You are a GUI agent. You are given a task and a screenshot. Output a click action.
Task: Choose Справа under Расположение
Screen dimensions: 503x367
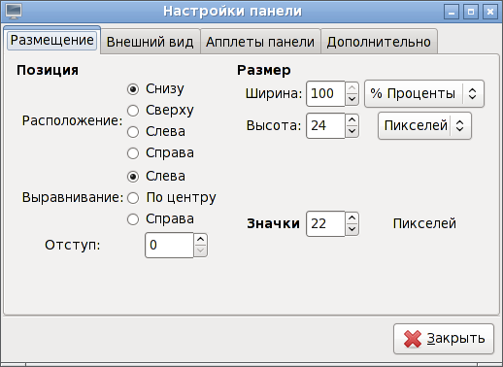[133, 153]
